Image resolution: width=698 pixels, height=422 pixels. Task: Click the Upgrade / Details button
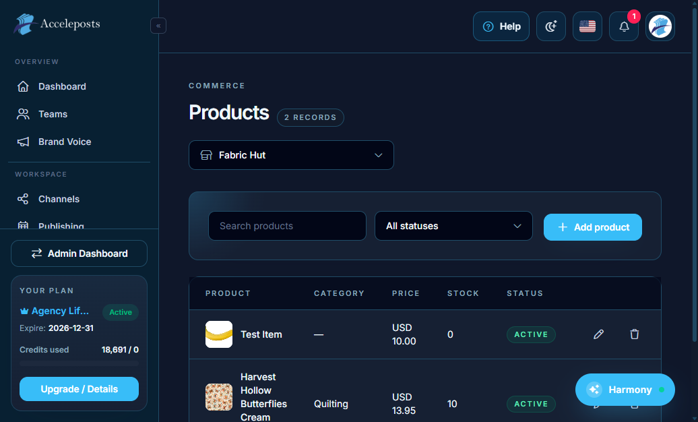click(80, 389)
